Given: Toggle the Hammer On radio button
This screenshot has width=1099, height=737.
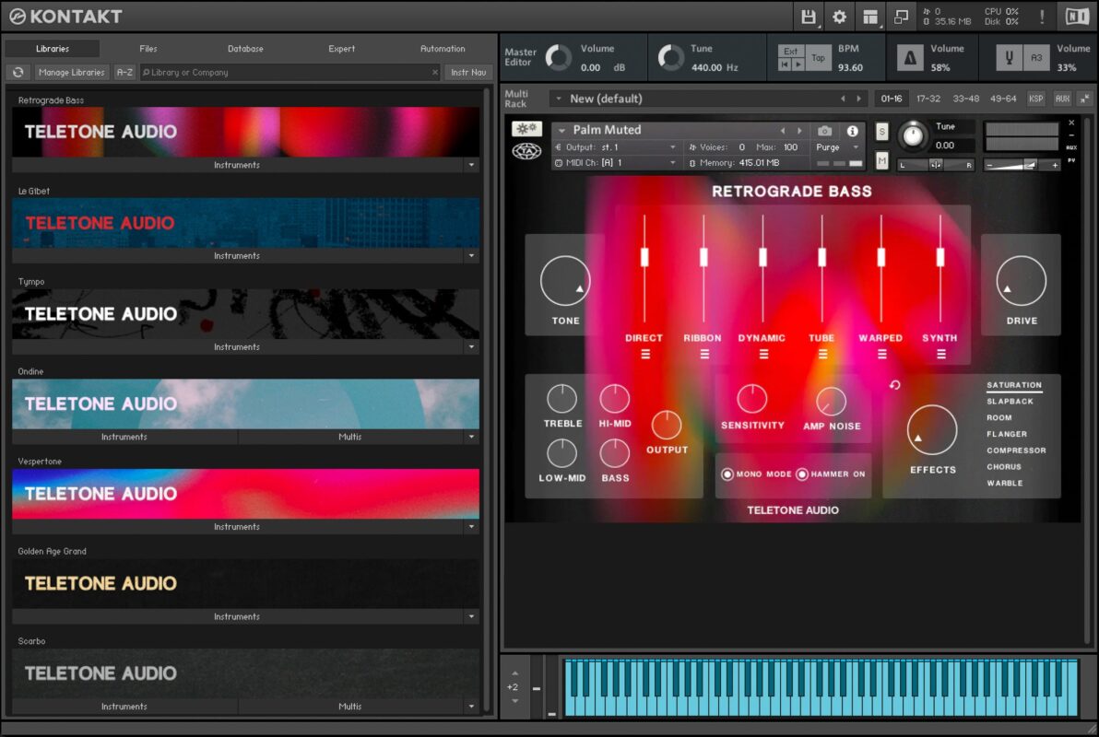Looking at the screenshot, I should [x=802, y=474].
